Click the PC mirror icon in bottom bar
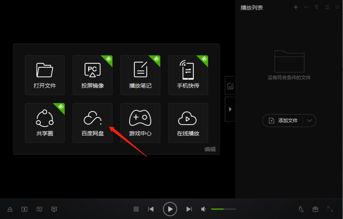This screenshot has height=219, width=343. [54, 209]
